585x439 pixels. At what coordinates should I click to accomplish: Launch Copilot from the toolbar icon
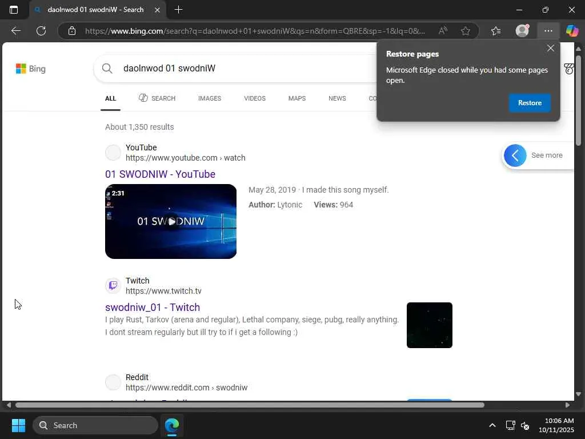571,31
